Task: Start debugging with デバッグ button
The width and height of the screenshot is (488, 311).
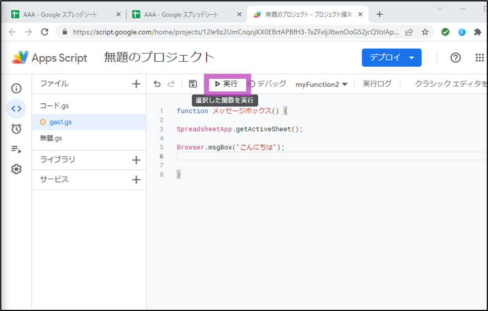Action: click(x=267, y=84)
